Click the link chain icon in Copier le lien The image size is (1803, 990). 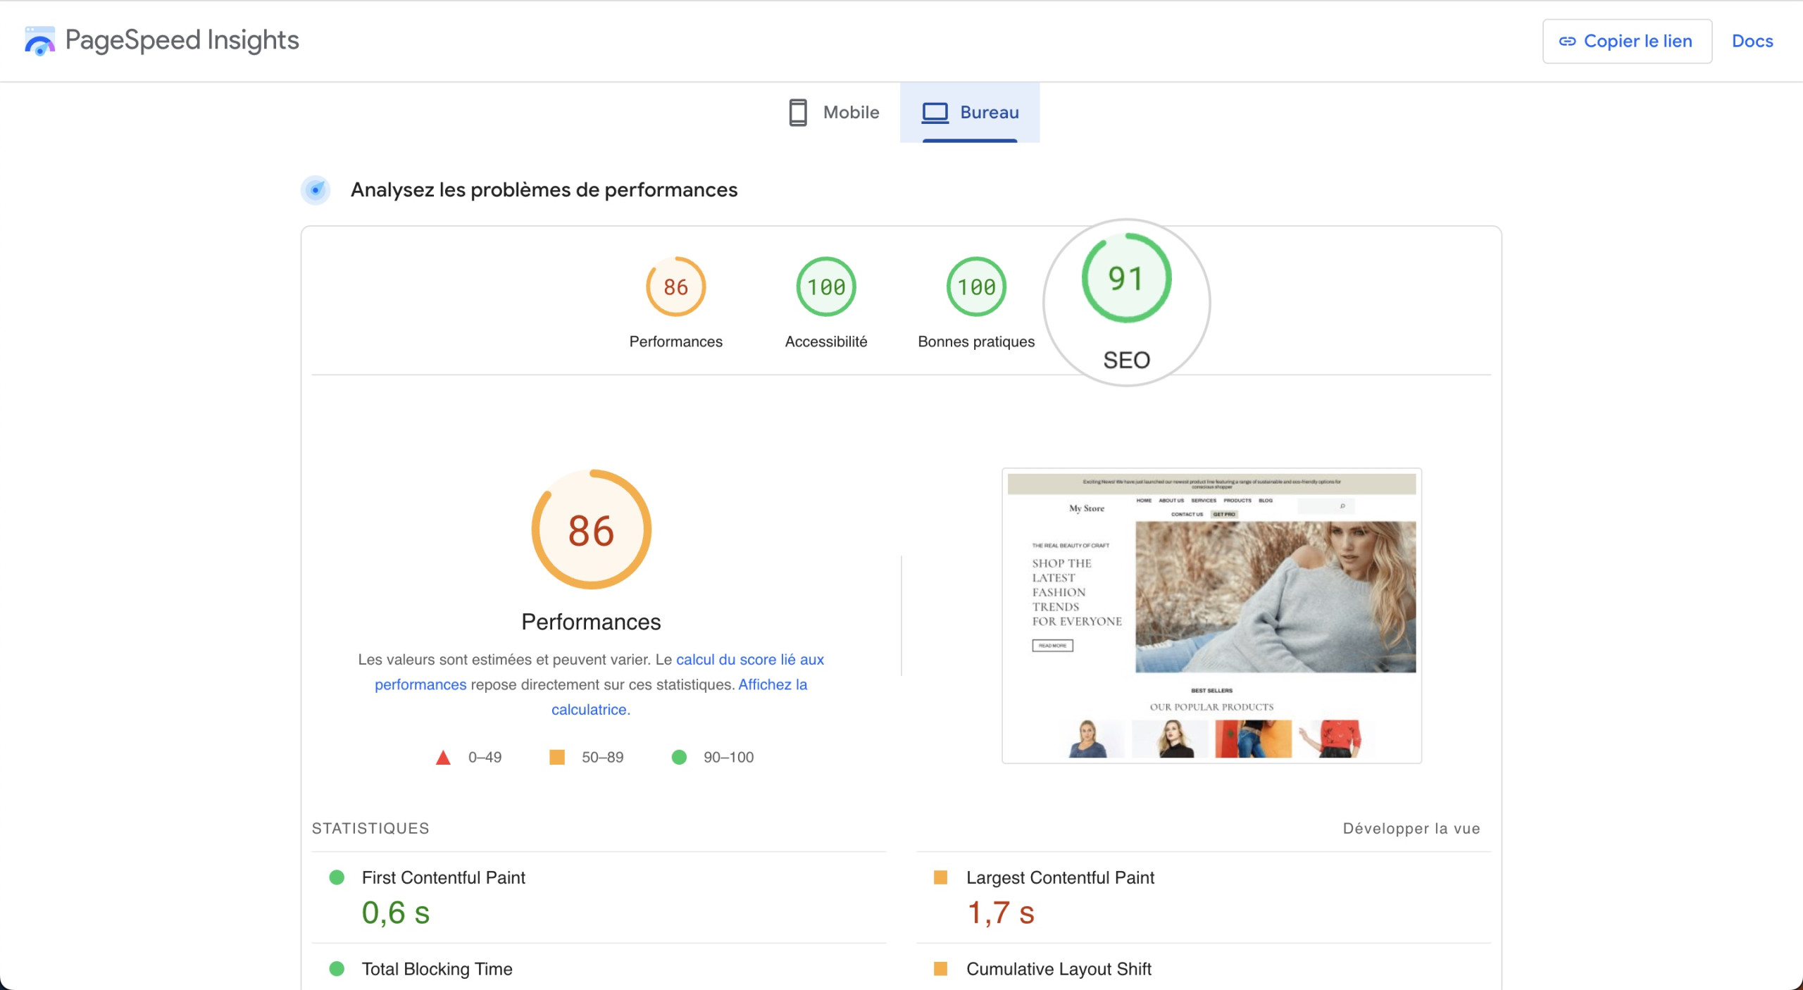[1567, 42]
